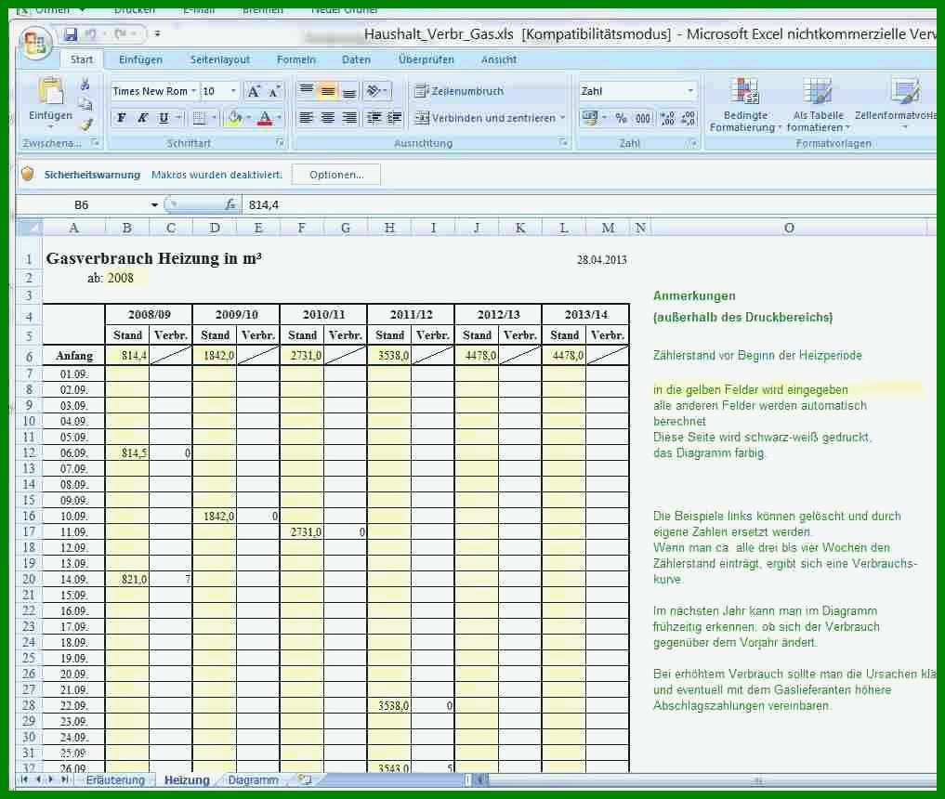Screen dimensions: 945x799
Task: Apply the fill color bucket
Action: [234, 118]
